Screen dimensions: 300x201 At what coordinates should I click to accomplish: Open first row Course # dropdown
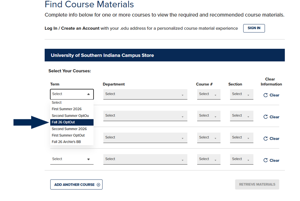coord(209,94)
